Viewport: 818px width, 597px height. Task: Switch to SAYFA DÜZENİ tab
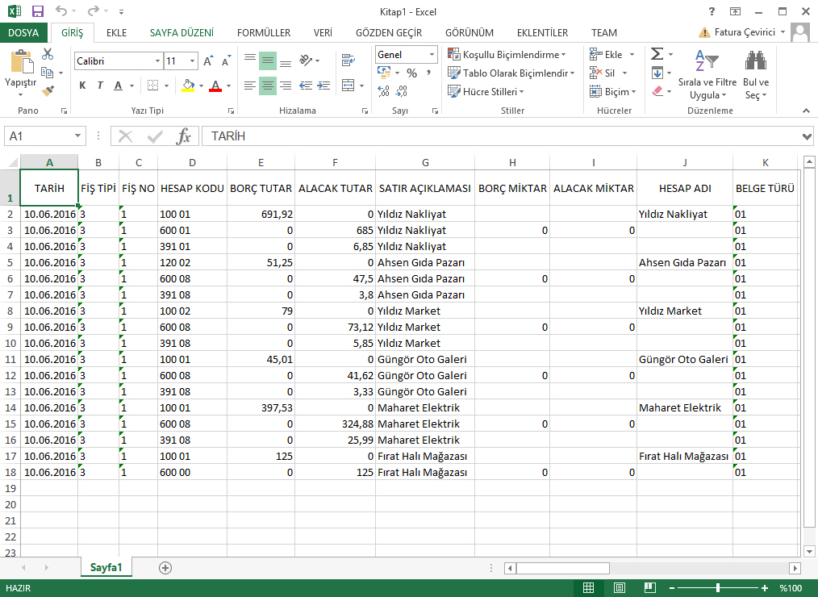click(182, 32)
